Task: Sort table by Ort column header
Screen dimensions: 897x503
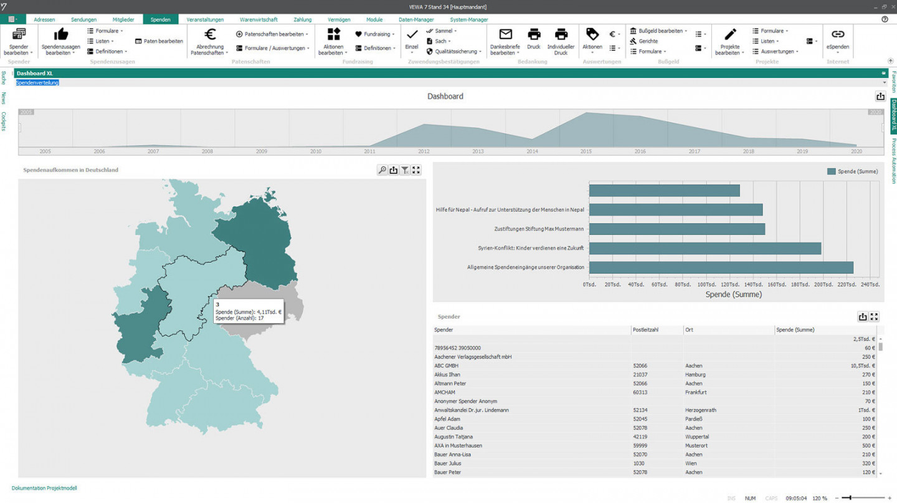Action: pos(729,329)
